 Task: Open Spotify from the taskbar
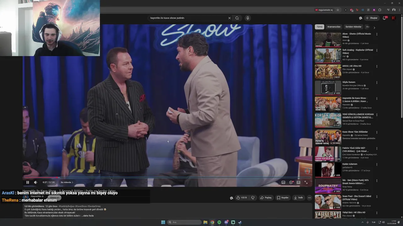[x=219, y=222]
